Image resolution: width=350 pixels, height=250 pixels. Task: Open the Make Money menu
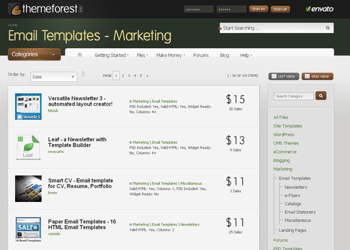point(171,55)
